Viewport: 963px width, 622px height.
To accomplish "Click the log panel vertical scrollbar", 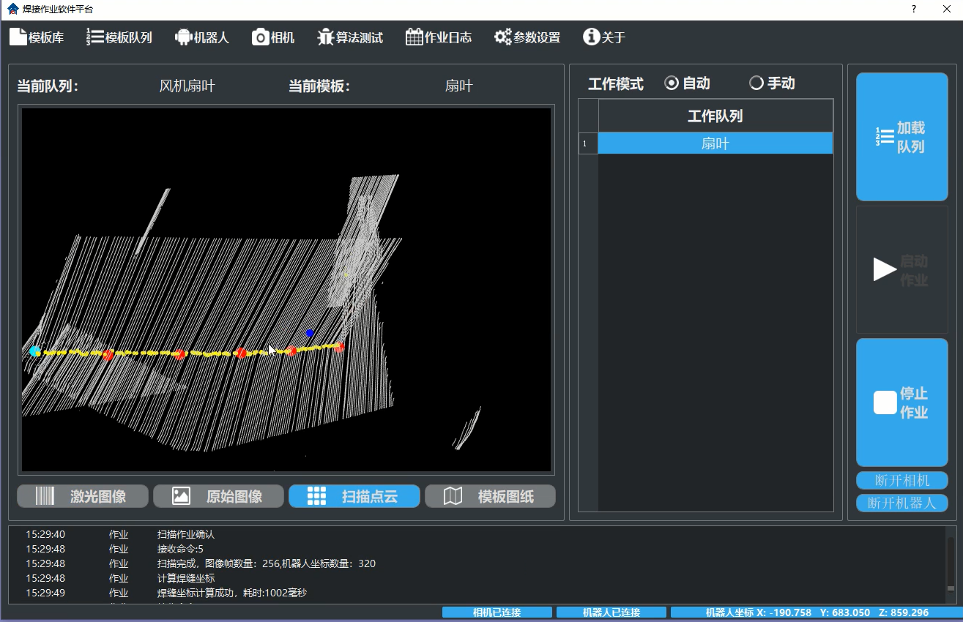I will [951, 563].
